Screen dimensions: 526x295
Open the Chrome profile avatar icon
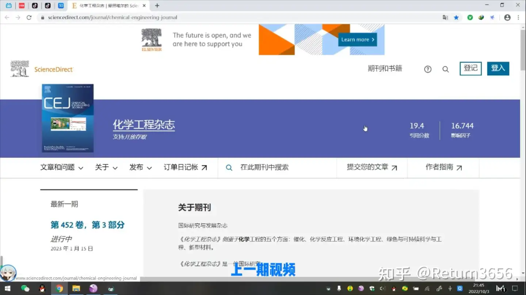507,17
